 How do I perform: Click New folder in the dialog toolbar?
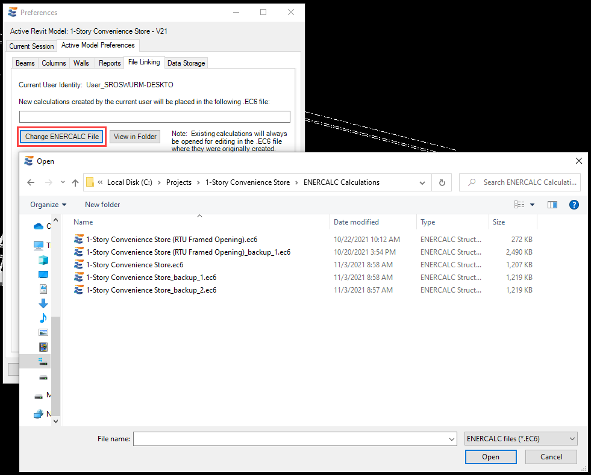coord(102,205)
